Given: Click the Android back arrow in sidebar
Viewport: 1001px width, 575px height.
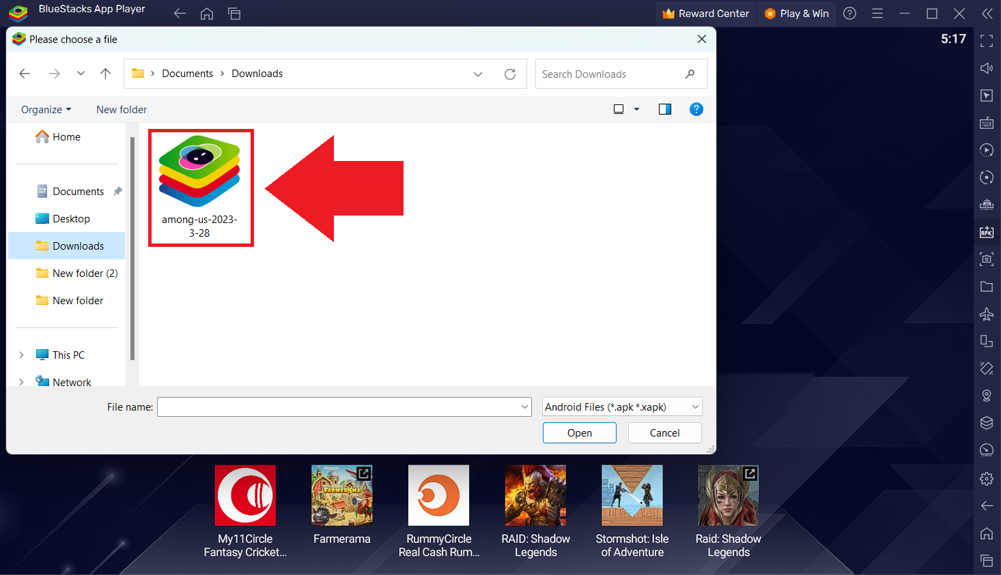Looking at the screenshot, I should [987, 505].
